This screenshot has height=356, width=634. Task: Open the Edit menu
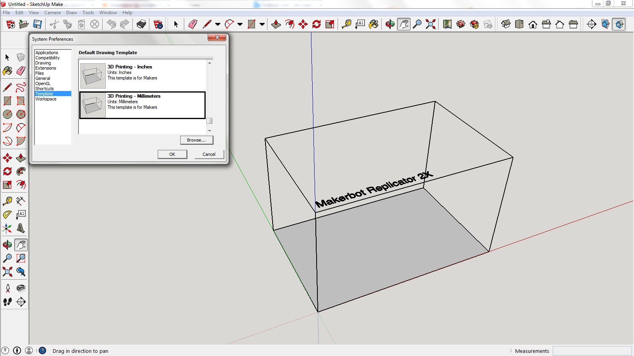click(x=19, y=13)
